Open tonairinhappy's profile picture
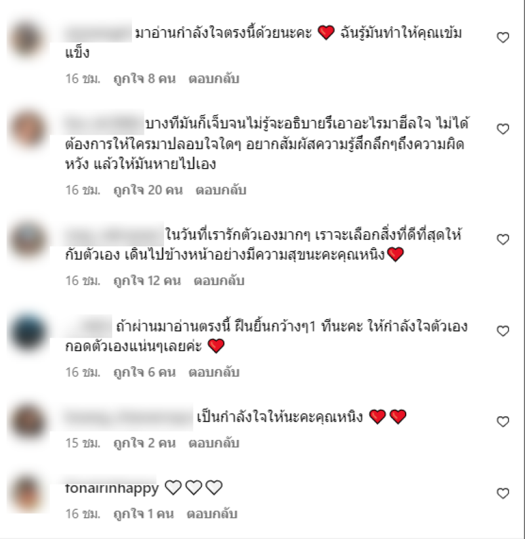Viewport: 525px width, 539px height. (x=28, y=493)
